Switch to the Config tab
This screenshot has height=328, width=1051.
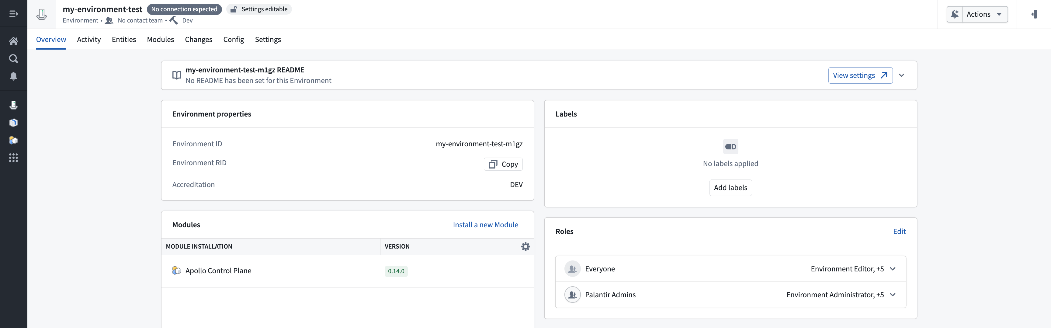point(234,40)
